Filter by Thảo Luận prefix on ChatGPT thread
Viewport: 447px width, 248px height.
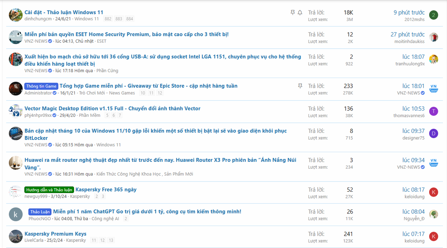40,212
